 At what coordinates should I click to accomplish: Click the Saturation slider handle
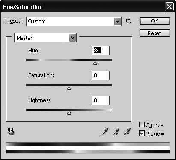(x=69, y=88)
